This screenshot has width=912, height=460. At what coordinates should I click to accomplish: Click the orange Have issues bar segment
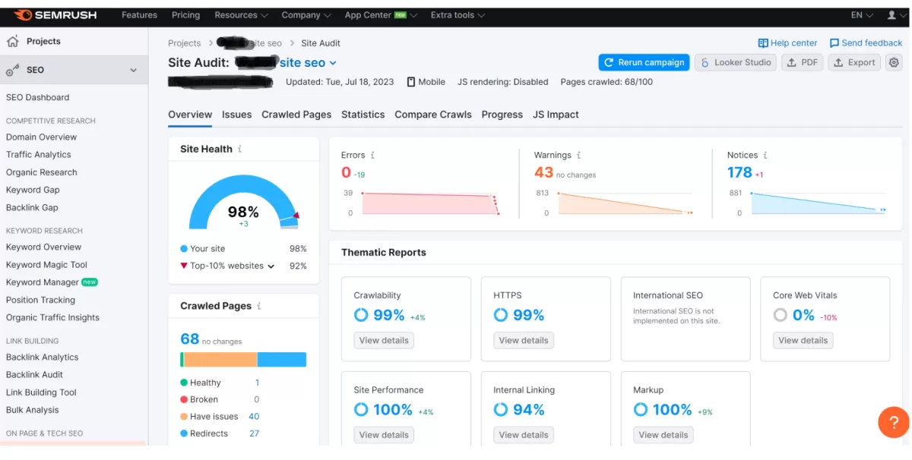220,360
